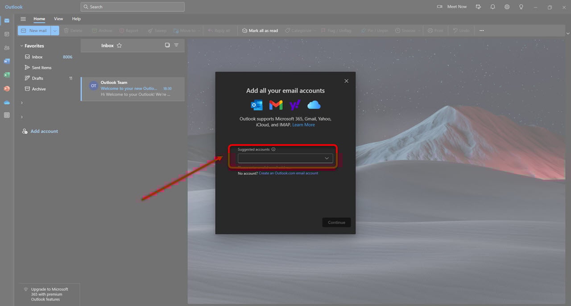The width and height of the screenshot is (571, 306).
Task: Switch to the View tab
Action: (58, 19)
